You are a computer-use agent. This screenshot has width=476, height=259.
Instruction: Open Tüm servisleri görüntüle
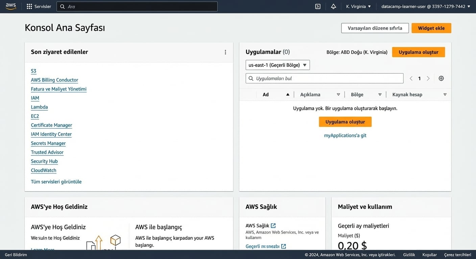point(56,181)
